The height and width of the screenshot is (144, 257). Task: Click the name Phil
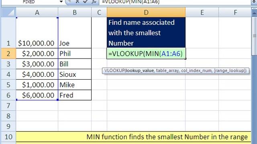65,54
